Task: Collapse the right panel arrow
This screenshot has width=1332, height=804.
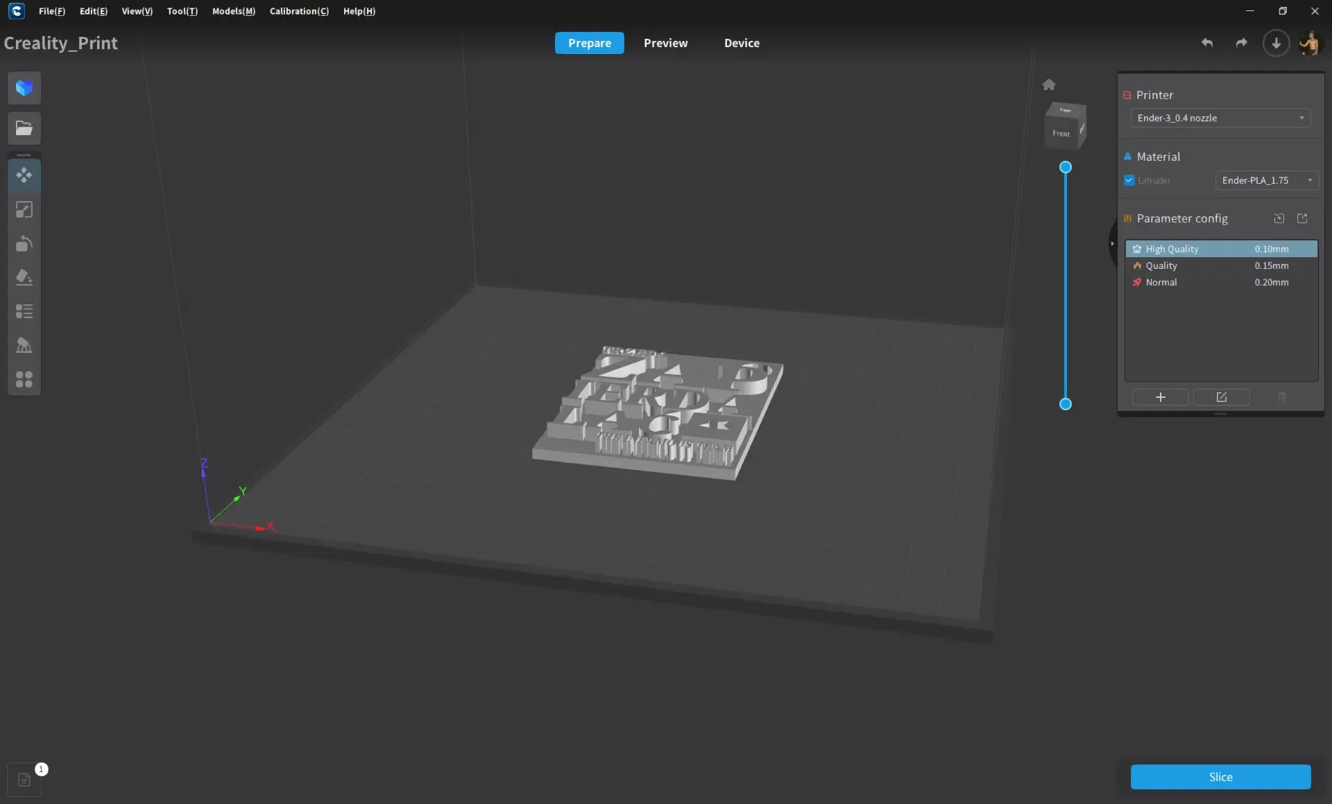Action: click(1112, 243)
